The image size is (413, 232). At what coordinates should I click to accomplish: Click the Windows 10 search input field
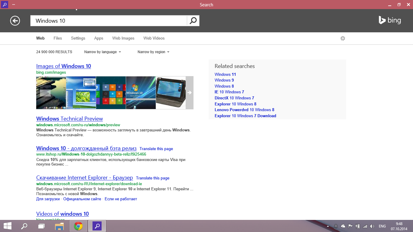click(x=109, y=21)
